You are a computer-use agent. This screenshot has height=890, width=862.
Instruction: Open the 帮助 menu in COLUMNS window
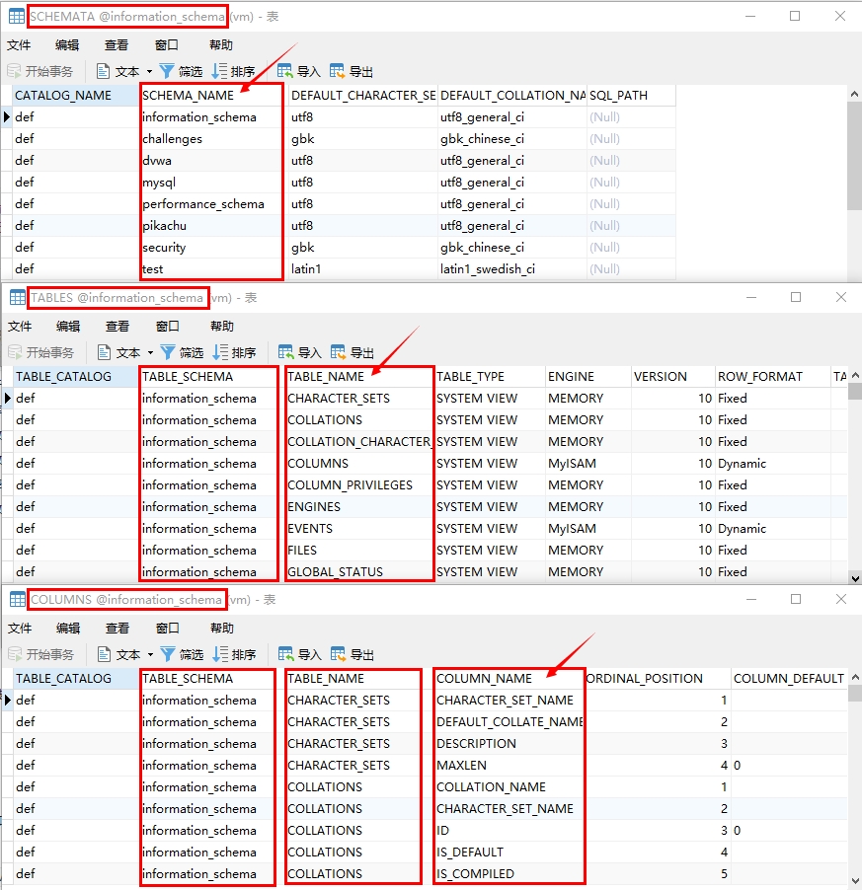coord(221,628)
